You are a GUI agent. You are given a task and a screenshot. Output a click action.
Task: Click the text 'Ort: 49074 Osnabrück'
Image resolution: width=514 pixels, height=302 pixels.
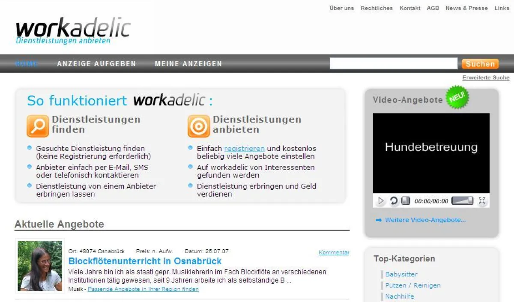tap(96, 251)
